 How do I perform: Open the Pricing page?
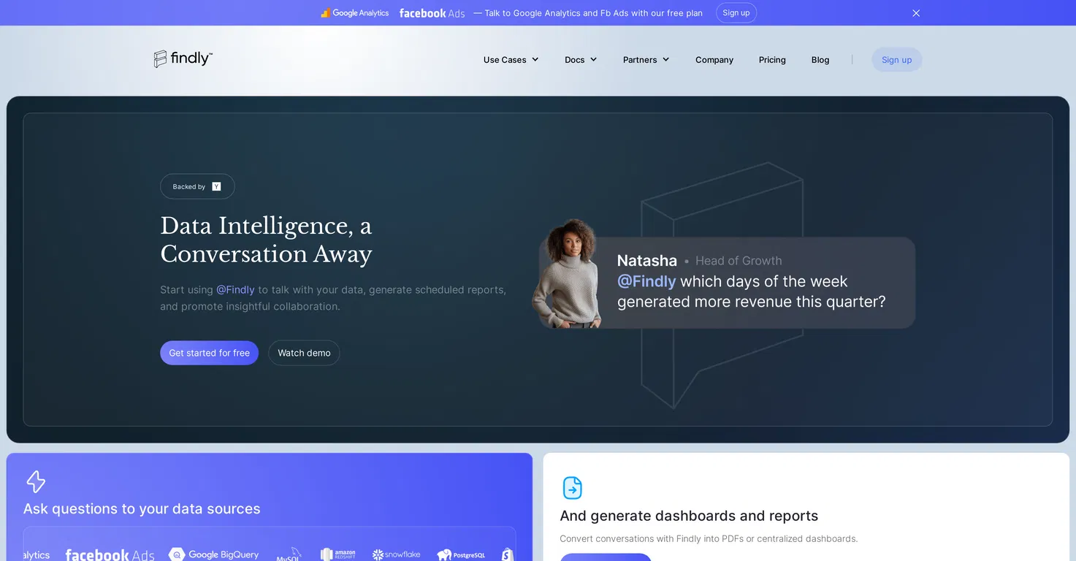click(x=772, y=60)
